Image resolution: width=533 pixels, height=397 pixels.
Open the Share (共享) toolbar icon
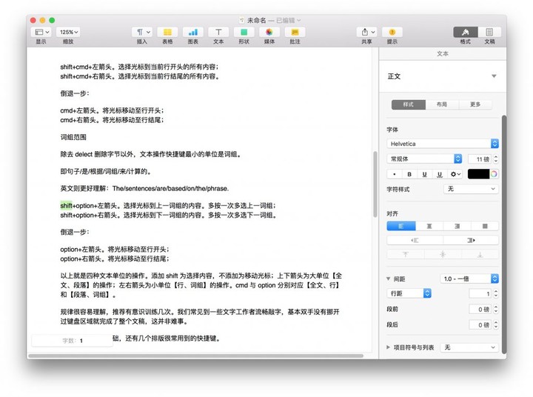coord(366,32)
